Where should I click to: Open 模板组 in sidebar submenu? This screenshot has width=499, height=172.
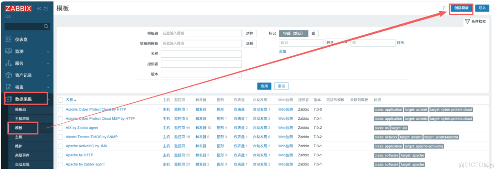[20, 110]
